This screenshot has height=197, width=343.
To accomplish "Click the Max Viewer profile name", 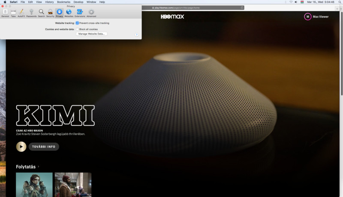I will click(x=320, y=17).
